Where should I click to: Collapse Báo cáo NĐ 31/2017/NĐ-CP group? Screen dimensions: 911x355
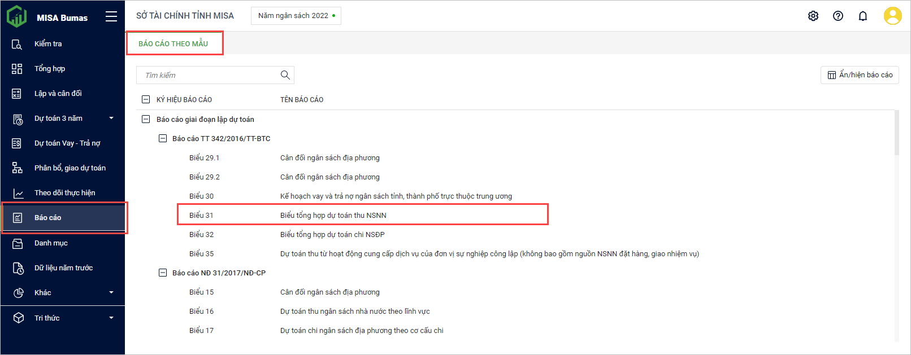point(163,273)
